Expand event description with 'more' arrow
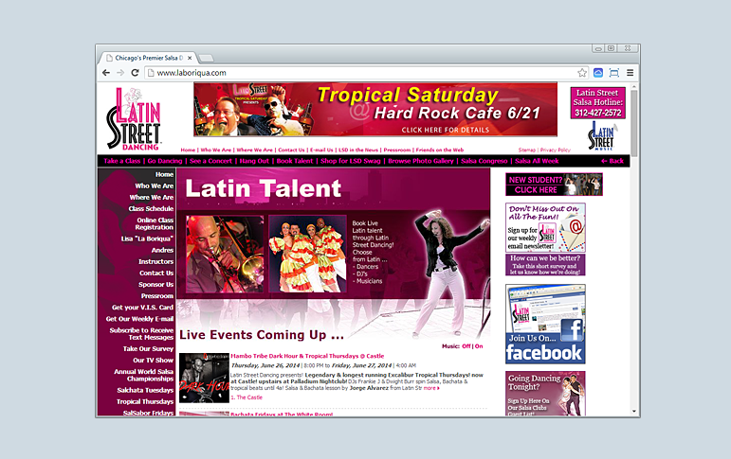 [x=431, y=388]
